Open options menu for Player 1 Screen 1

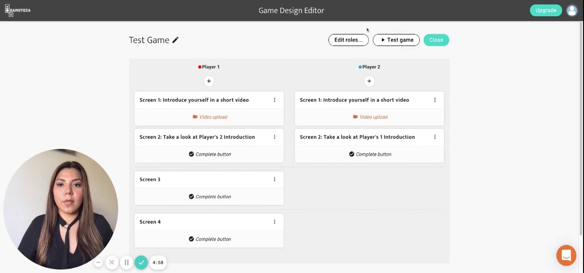click(x=274, y=100)
